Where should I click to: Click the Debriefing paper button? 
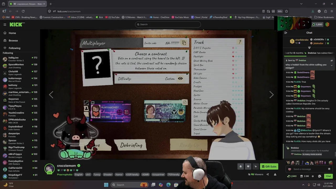pyautogui.click(x=131, y=145)
